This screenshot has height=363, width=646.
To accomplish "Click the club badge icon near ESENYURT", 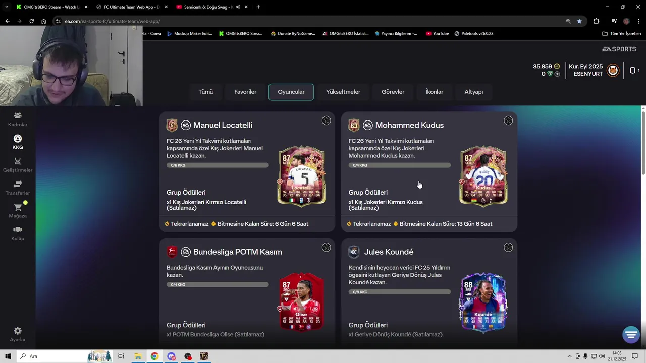I will coord(613,70).
